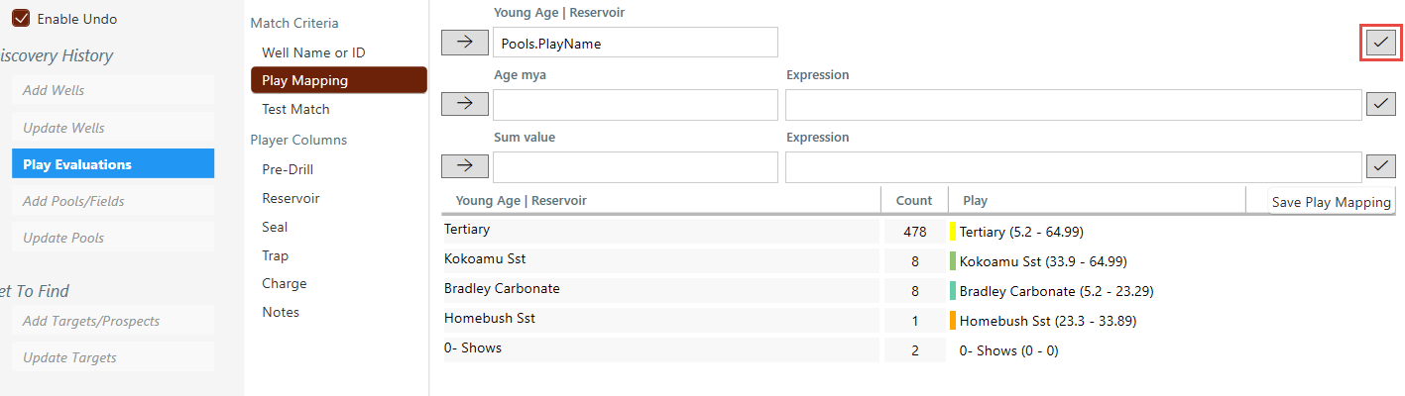Image resolution: width=1405 pixels, height=396 pixels.
Task: Select the Bradley Carbonate row
Action: click(660, 290)
